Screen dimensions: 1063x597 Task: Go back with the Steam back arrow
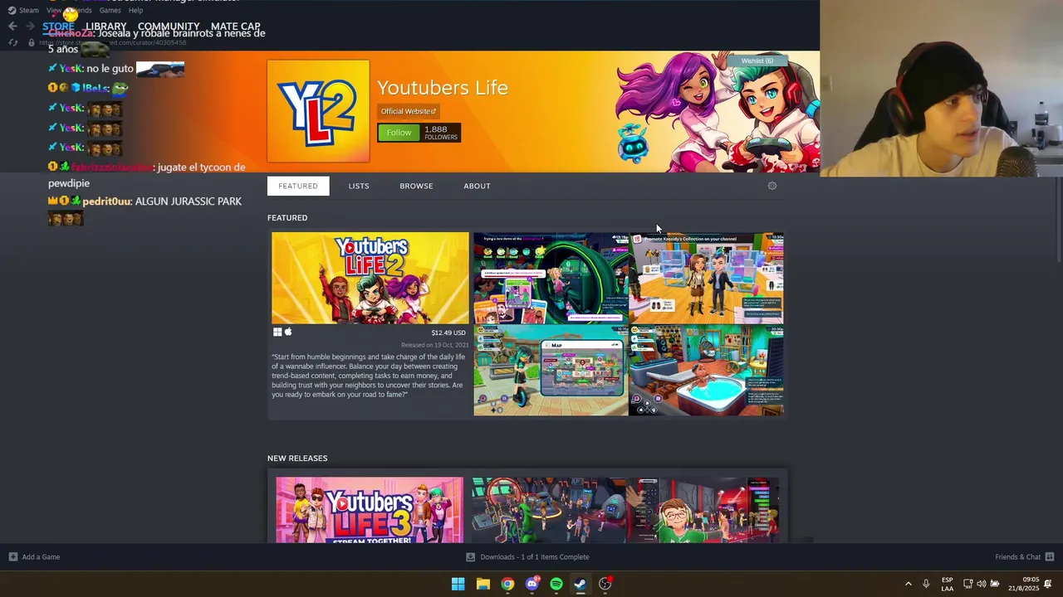12,27
